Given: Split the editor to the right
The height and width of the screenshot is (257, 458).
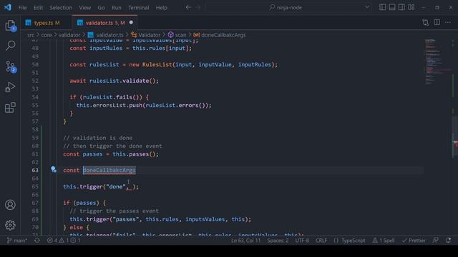Looking at the screenshot, I should pos(437,22).
